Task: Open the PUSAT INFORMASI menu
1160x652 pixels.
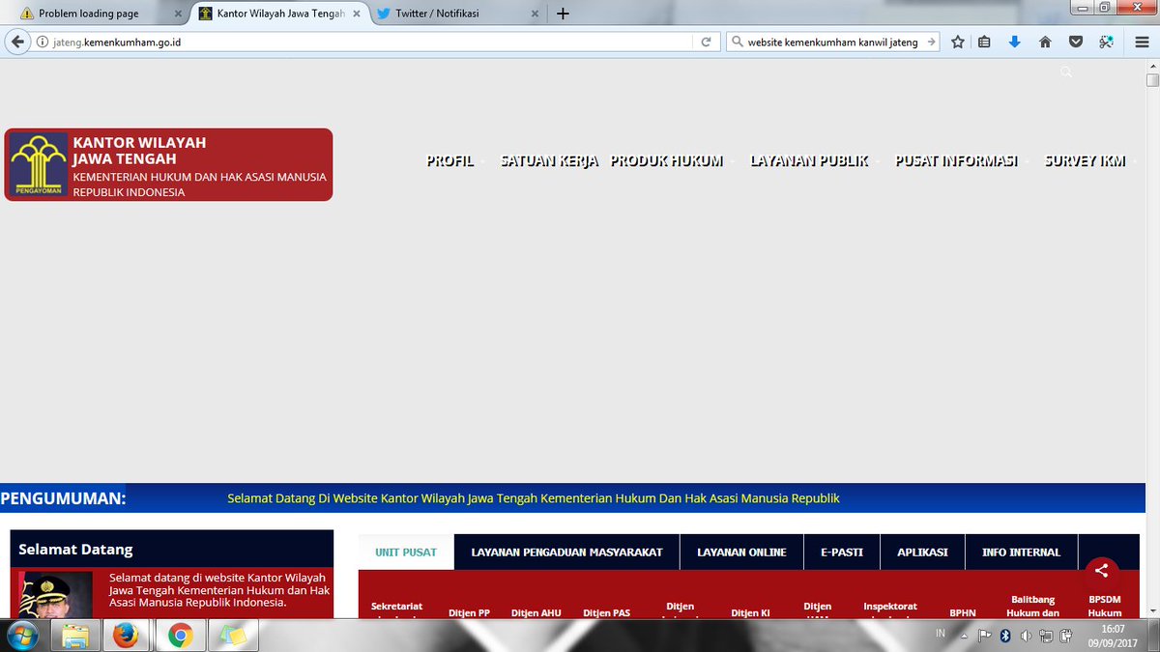Action: pos(957,161)
